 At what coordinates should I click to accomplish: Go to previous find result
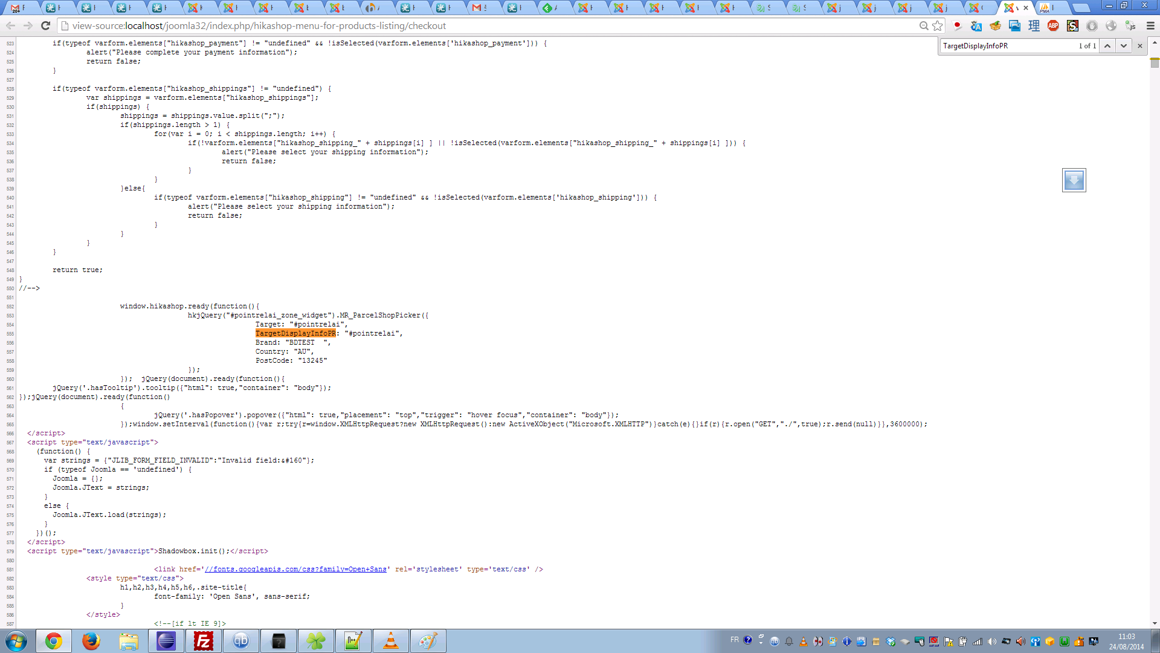click(x=1107, y=46)
